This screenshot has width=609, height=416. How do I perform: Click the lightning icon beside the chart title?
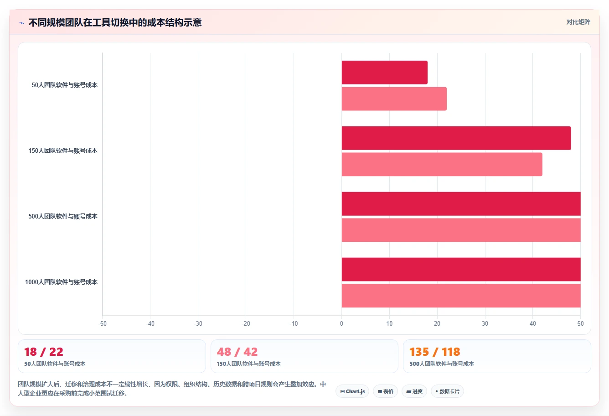click(x=21, y=23)
